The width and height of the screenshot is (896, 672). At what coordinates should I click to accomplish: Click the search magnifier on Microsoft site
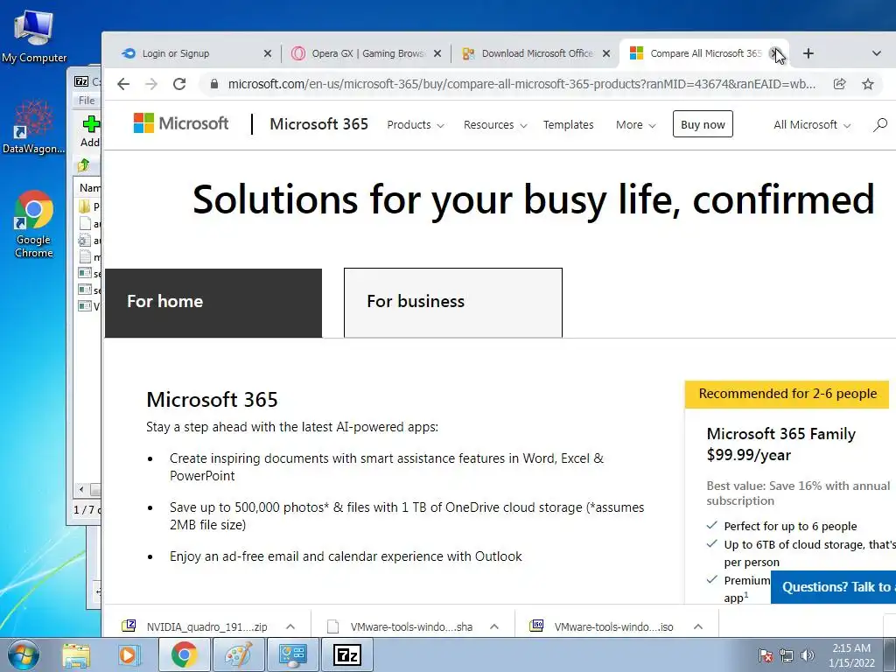point(880,124)
